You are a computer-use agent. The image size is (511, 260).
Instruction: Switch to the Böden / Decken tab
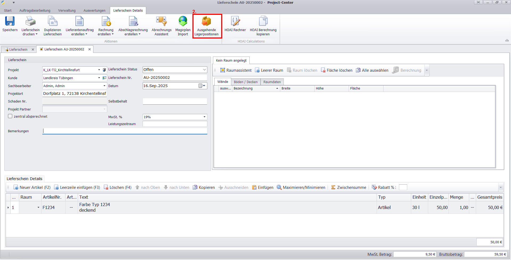click(245, 82)
